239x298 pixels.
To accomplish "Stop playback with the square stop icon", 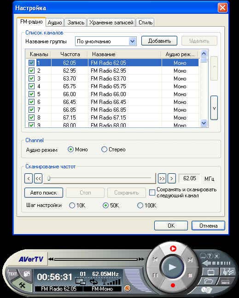I will 190,275.
